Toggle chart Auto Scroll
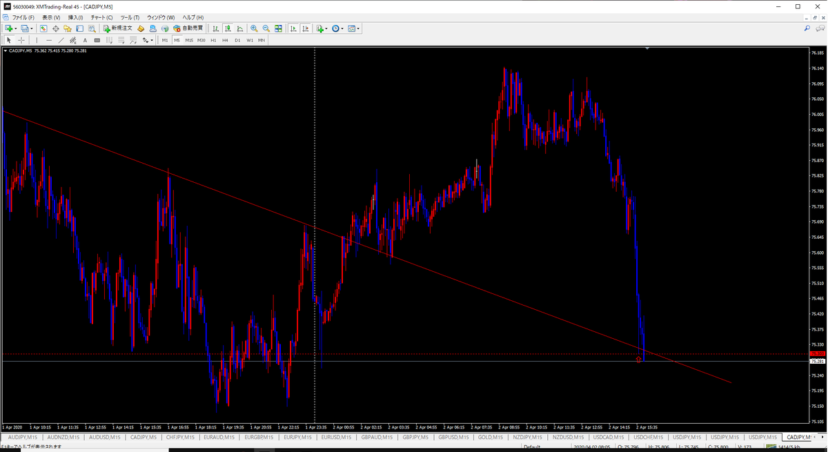The image size is (828, 452). point(293,28)
